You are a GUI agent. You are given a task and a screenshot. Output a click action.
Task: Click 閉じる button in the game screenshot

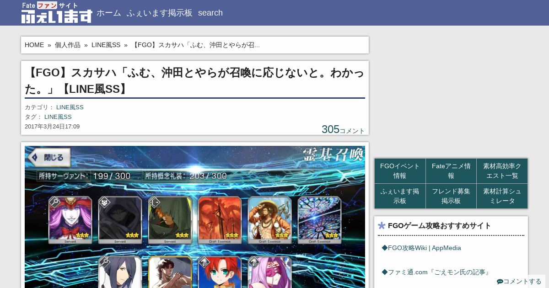click(x=49, y=158)
